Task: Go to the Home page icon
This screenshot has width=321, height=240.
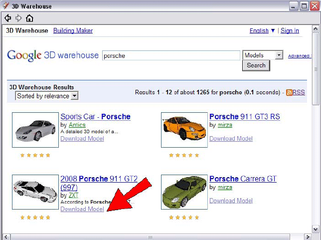Action: (29, 18)
